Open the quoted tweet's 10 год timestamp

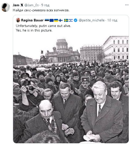[x=112, y=20]
